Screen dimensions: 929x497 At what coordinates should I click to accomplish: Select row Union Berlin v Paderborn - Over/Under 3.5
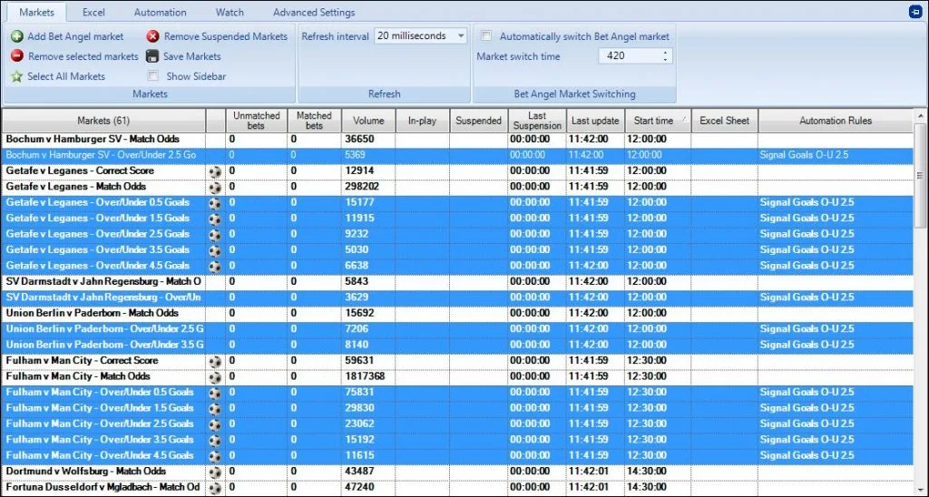click(457, 345)
